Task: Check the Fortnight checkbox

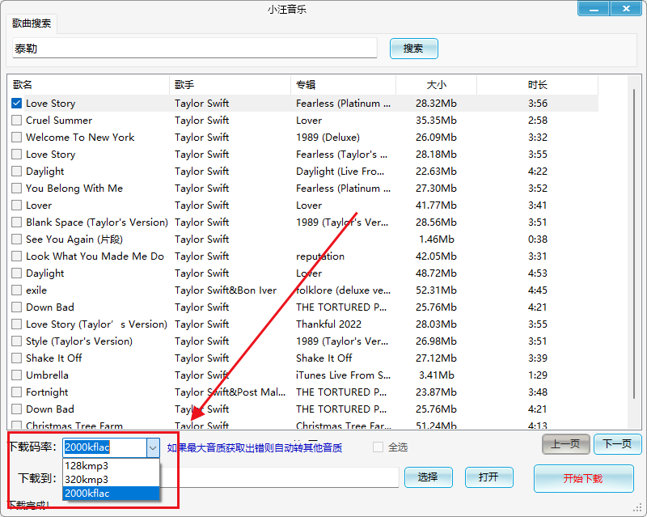Action: pyautogui.click(x=16, y=392)
